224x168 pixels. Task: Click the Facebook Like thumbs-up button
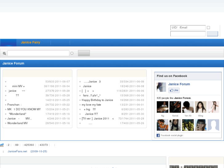click(174, 90)
